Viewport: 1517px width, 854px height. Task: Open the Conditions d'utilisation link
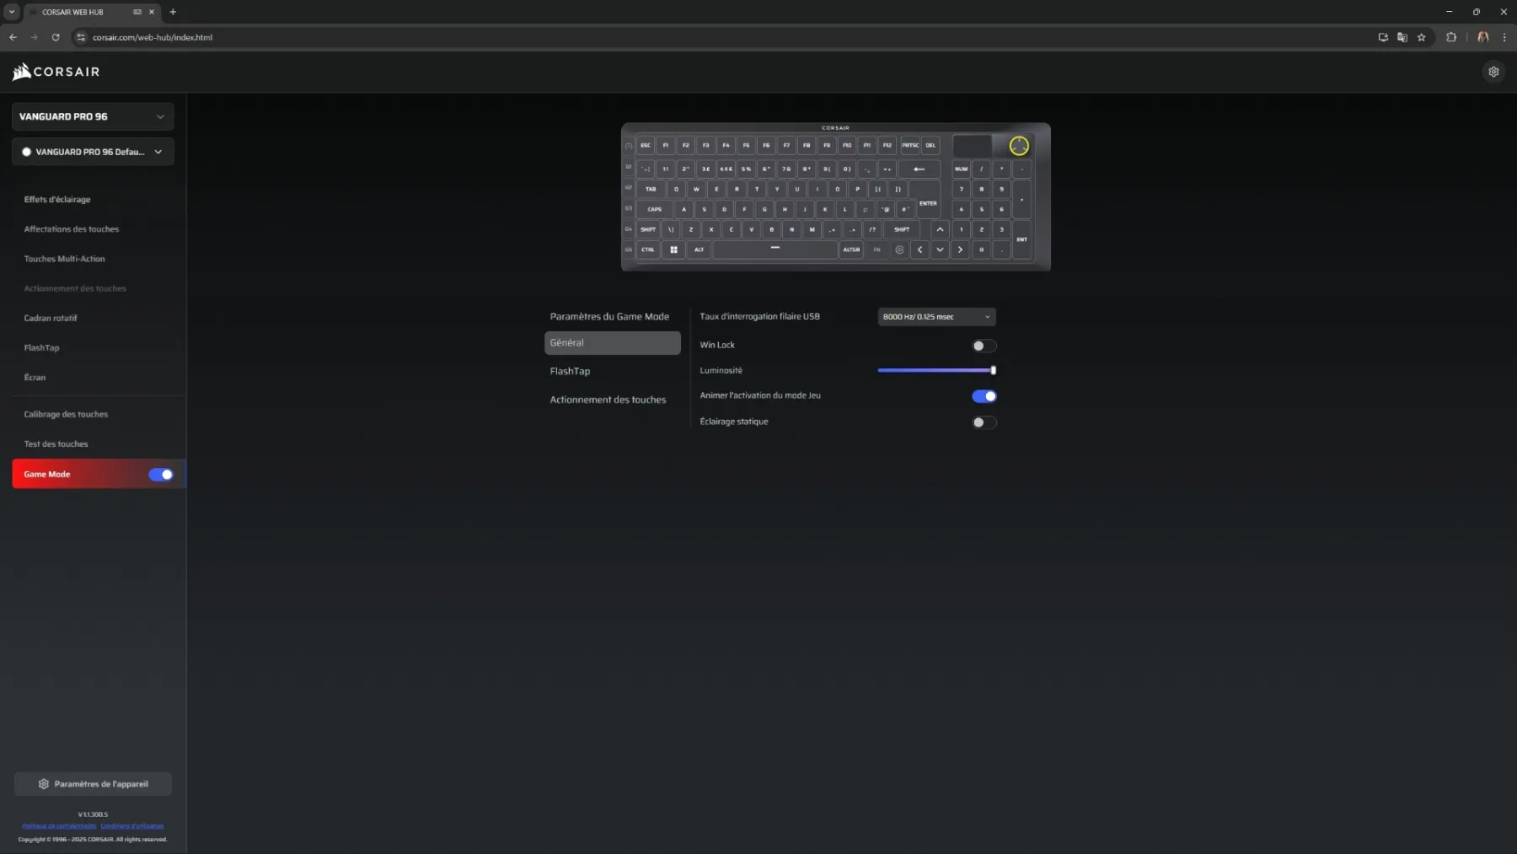(x=132, y=826)
